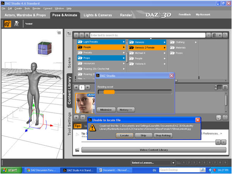
Task: Switch to DAZ Discussion Forum taskbar item
Action: tap(41, 170)
